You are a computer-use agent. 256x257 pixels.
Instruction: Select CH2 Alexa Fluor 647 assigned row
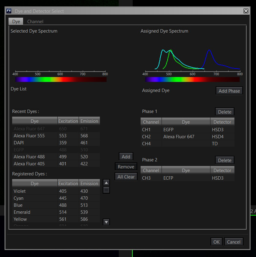tap(187, 137)
